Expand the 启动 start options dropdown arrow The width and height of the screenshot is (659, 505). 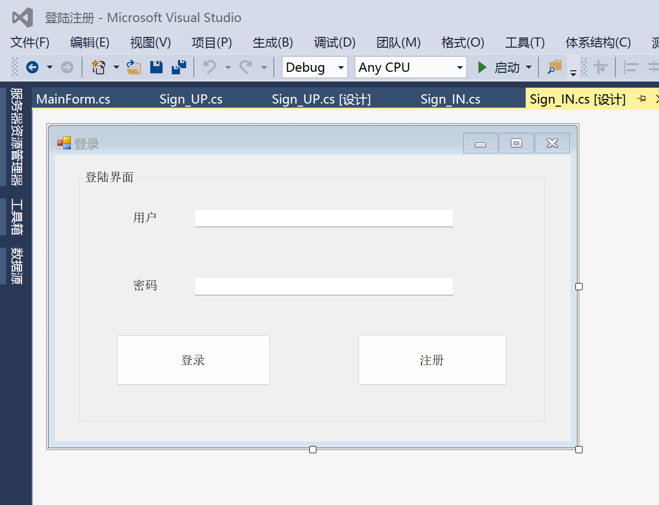click(529, 67)
